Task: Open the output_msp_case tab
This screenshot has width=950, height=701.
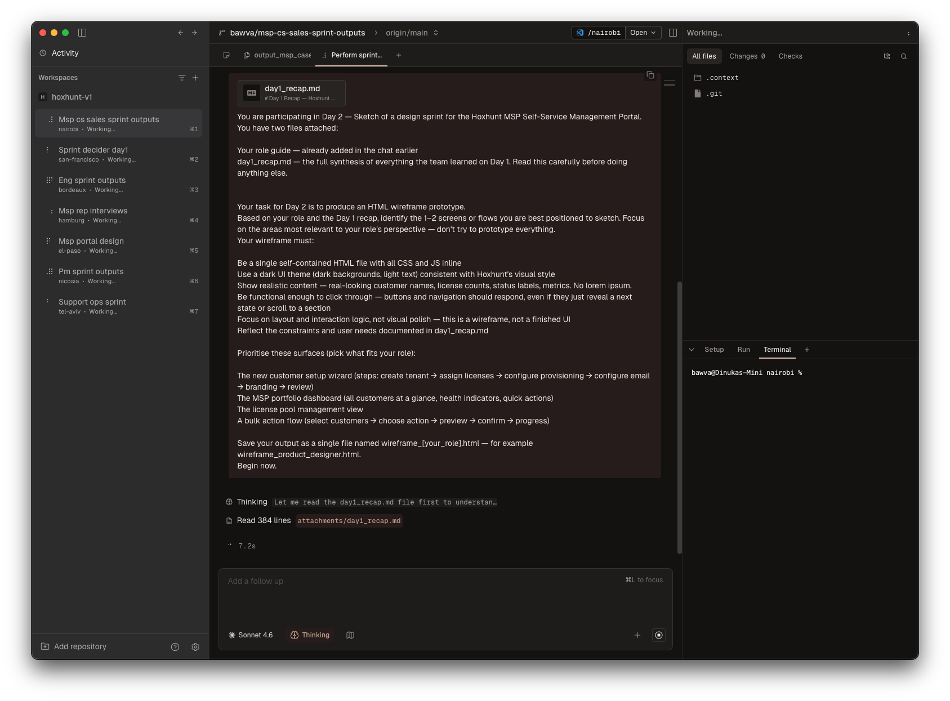Action: (x=278, y=55)
